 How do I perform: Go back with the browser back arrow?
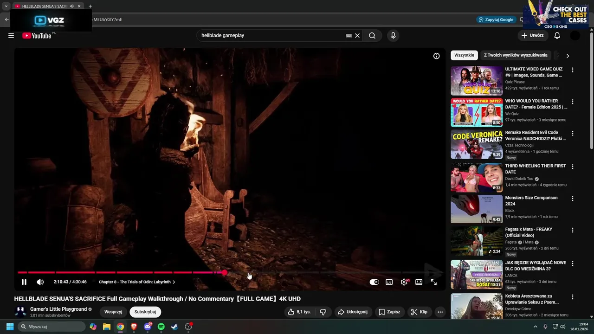pos(6,19)
